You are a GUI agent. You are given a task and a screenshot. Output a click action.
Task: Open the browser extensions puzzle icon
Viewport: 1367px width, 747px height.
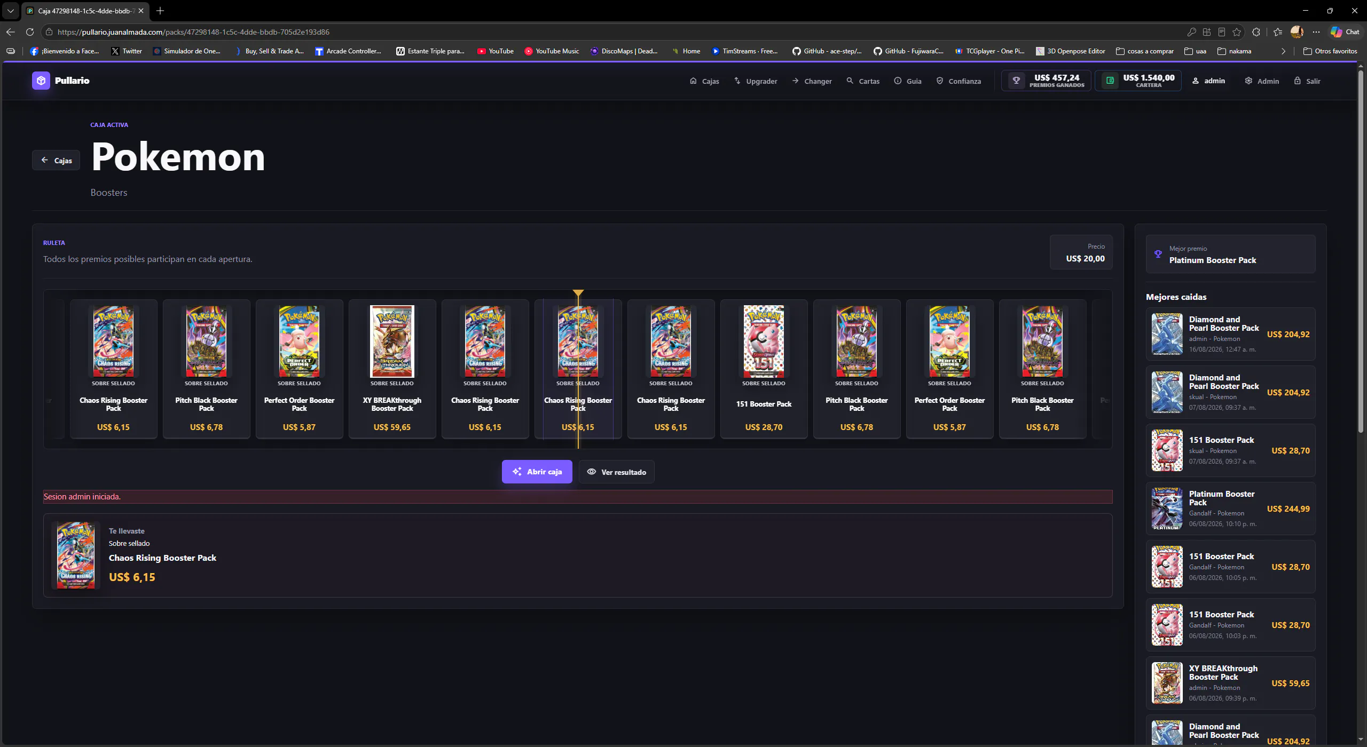1256,32
